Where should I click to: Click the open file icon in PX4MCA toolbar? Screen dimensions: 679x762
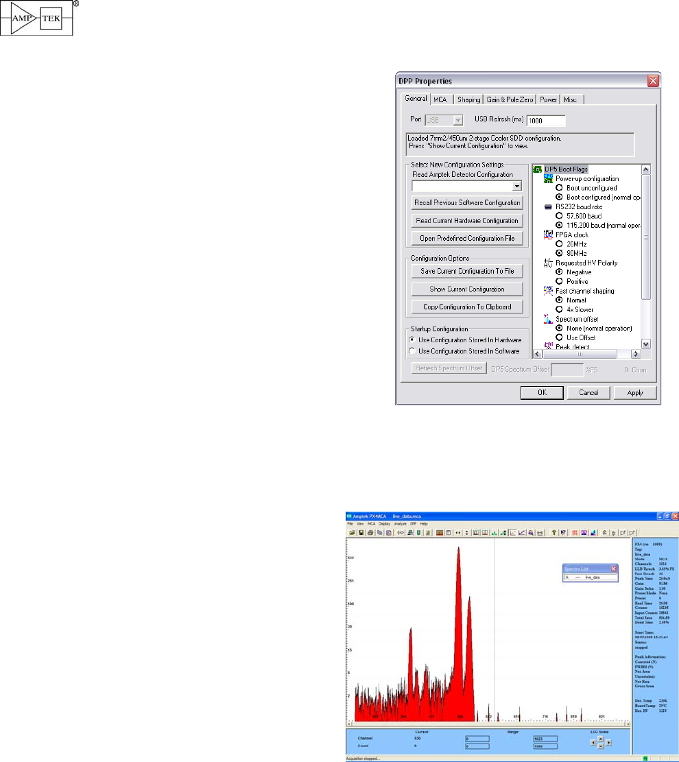click(353, 533)
